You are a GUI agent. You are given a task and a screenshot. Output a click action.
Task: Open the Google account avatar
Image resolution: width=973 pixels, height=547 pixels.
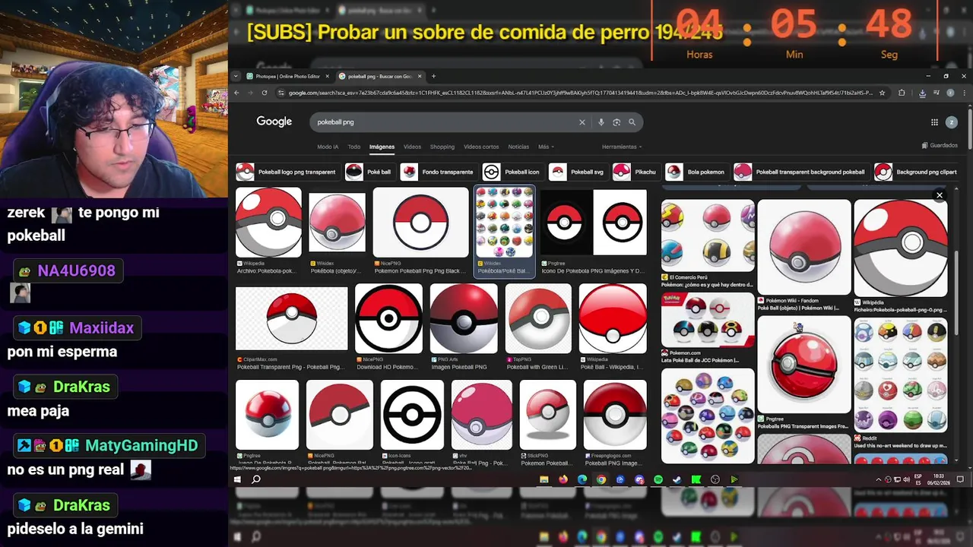point(951,122)
